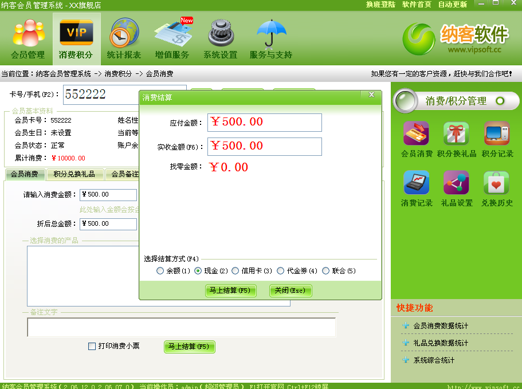The width and height of the screenshot is (522, 389).
Task: Click the 实收金额 amount input field
Action: (264, 147)
